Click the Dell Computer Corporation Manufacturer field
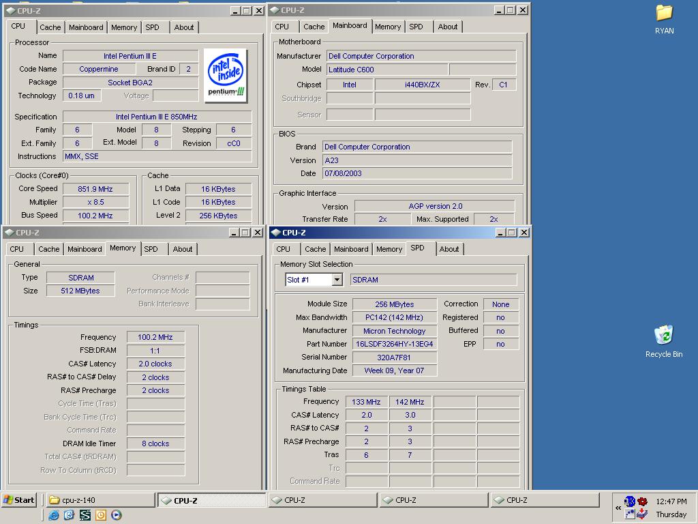Image resolution: width=698 pixels, height=524 pixels. point(421,56)
